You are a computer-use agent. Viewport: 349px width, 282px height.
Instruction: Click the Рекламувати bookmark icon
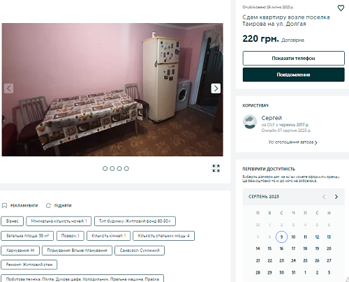coord(4,206)
